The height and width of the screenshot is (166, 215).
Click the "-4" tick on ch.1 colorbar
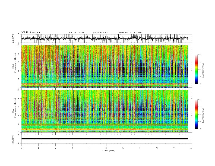(200, 62)
